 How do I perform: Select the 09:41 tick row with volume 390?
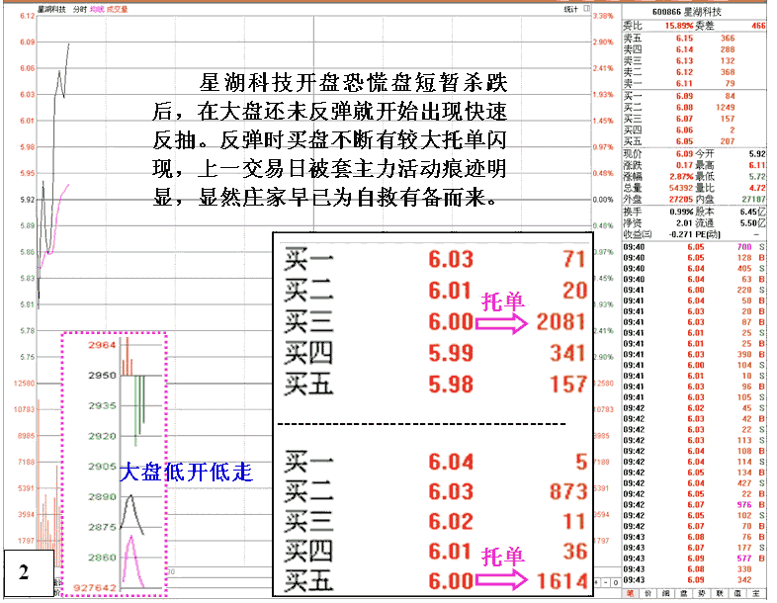[x=694, y=355]
